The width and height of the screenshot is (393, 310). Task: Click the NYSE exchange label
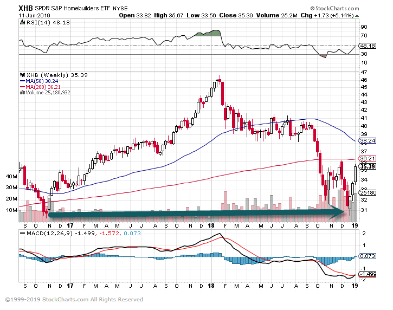tap(120, 9)
